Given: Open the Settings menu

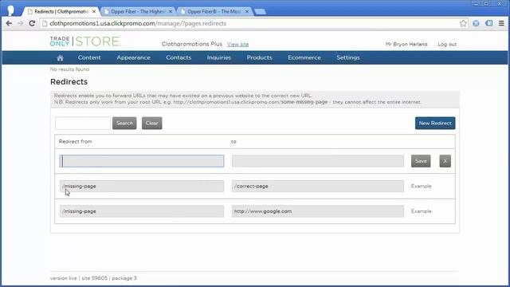Looking at the screenshot, I should [x=348, y=57].
